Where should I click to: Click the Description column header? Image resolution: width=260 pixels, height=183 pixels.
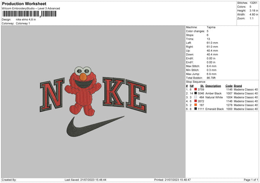point(213,86)
